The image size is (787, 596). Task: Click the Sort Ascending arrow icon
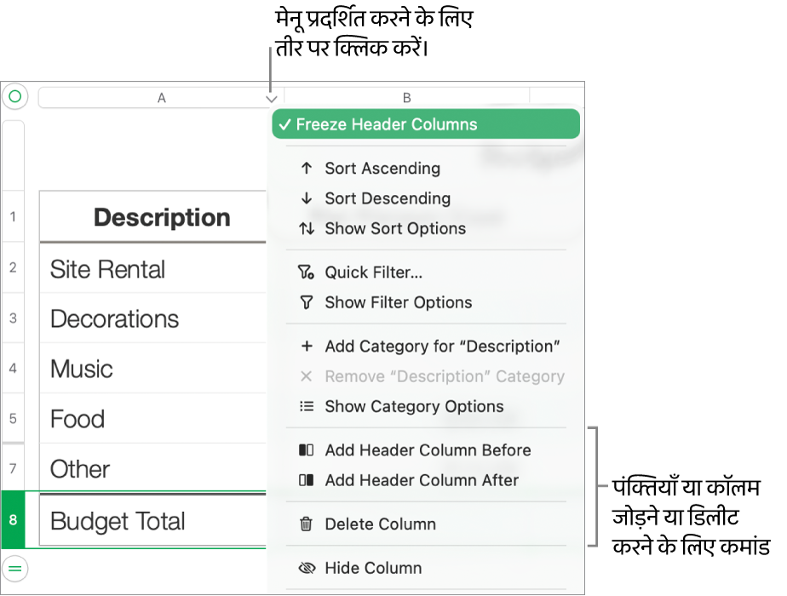(x=307, y=169)
